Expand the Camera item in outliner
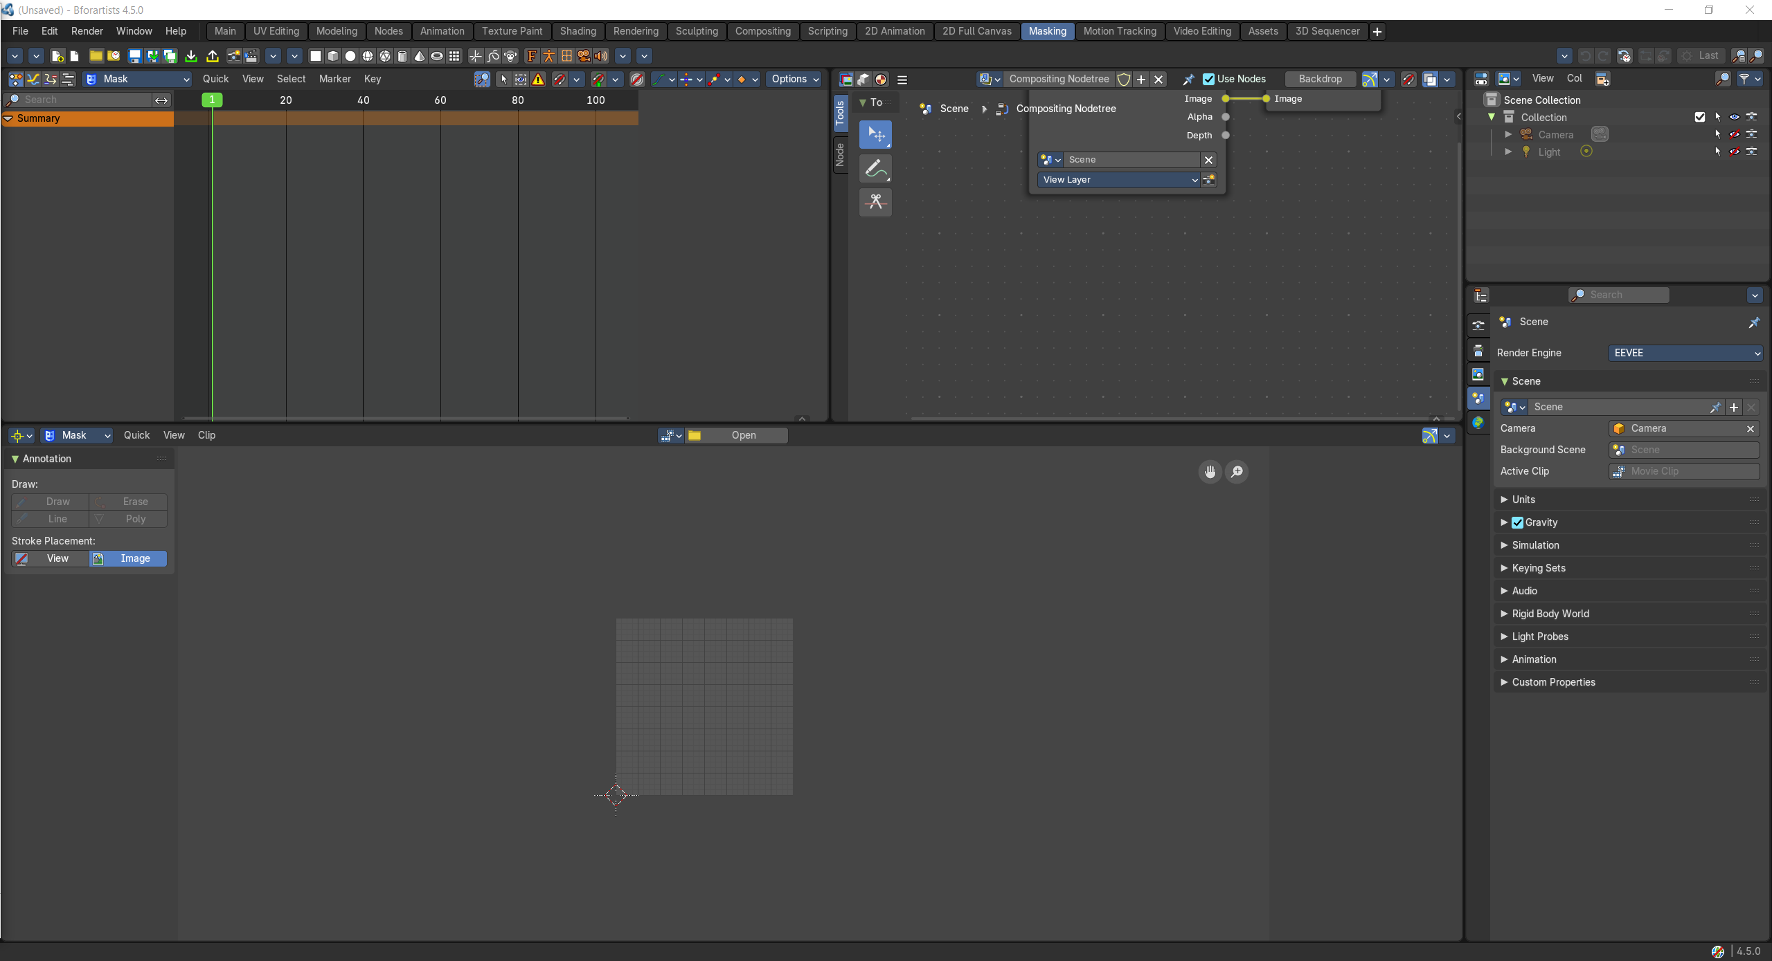Viewport: 1772px width, 961px height. pyautogui.click(x=1507, y=134)
